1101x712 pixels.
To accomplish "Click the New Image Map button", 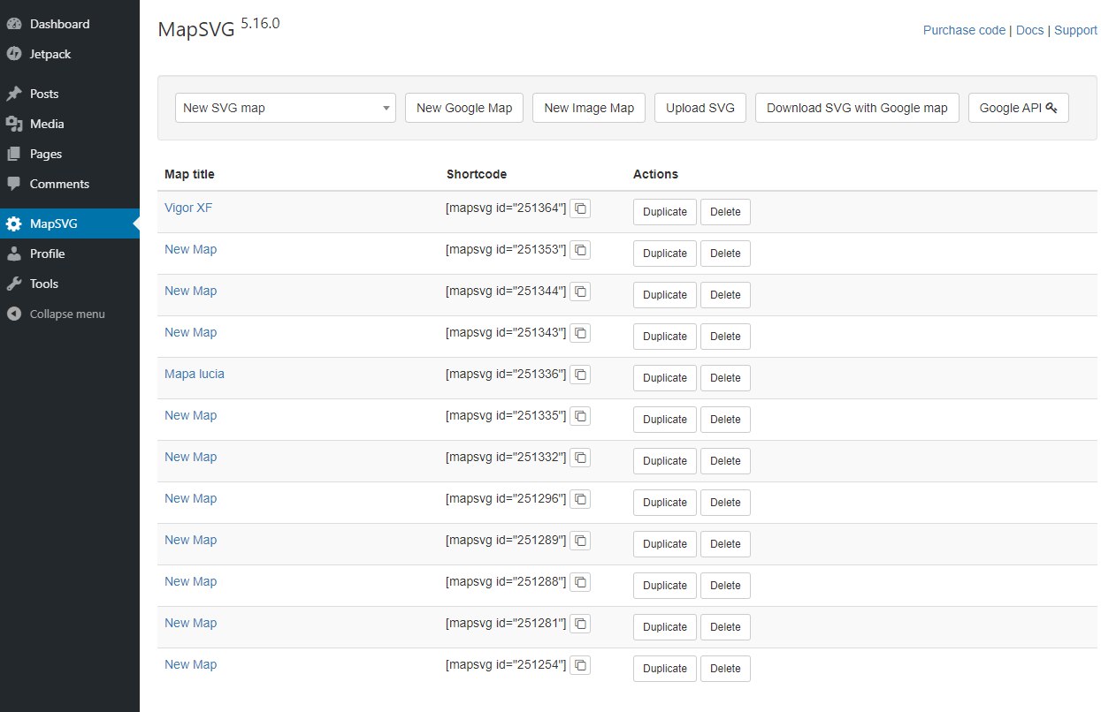I will click(x=589, y=108).
